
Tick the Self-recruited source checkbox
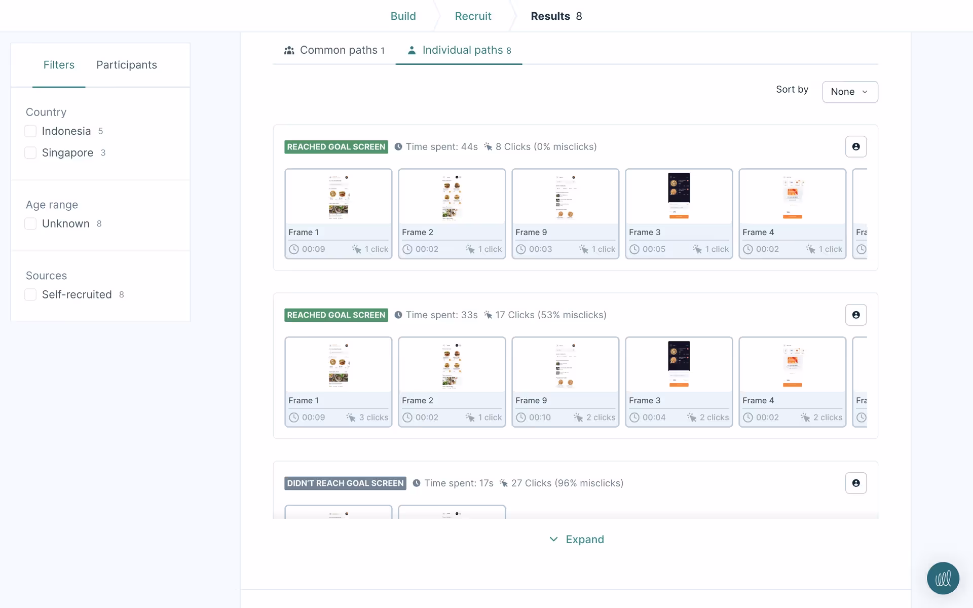(30, 295)
